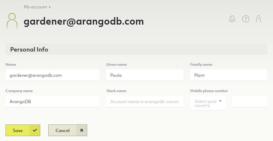Open the user profile icon at top right
The image size is (273, 141).
point(259,19)
